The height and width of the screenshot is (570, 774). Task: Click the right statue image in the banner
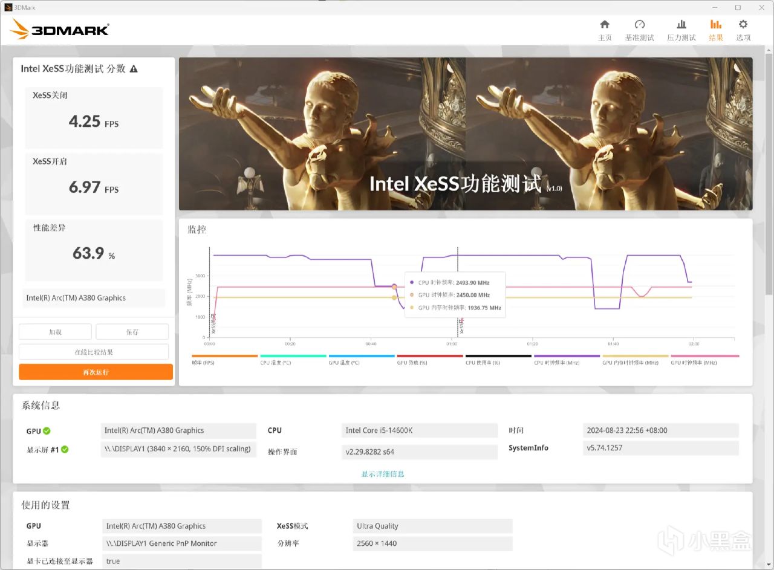pos(609,134)
